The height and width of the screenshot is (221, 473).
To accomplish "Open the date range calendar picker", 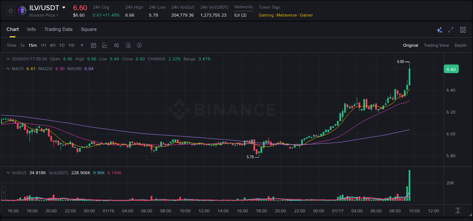I will point(93,45).
